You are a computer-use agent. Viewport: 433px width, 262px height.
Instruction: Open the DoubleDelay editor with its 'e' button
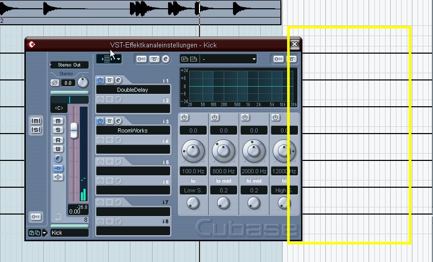point(118,80)
